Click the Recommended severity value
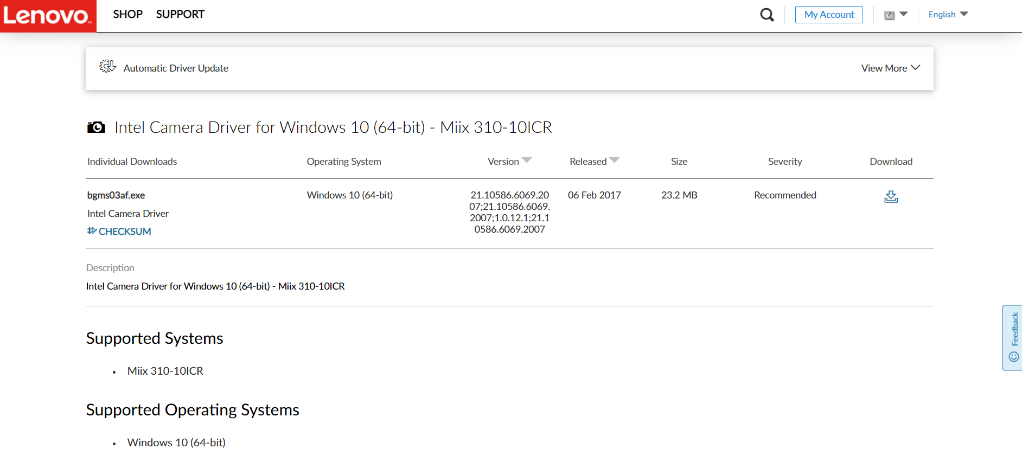 click(x=785, y=195)
